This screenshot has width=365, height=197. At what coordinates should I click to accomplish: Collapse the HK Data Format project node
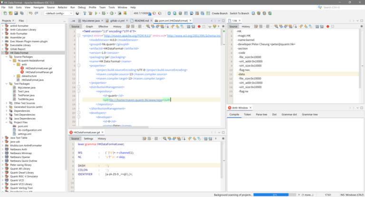click(3, 53)
